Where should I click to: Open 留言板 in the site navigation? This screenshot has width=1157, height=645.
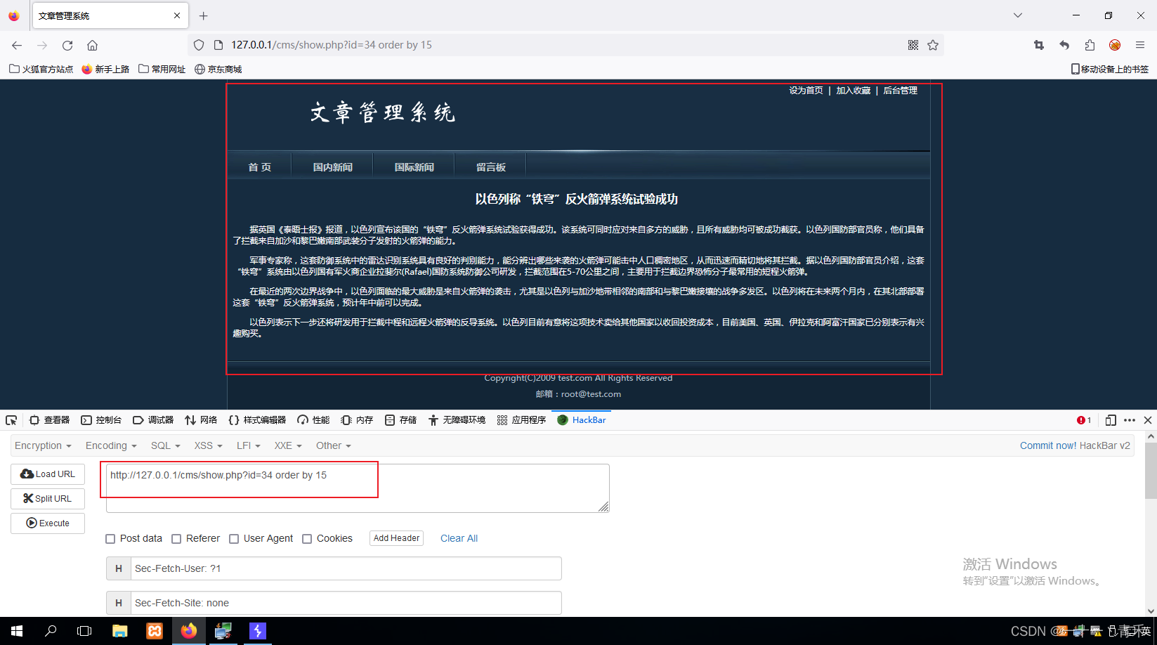pyautogui.click(x=491, y=167)
